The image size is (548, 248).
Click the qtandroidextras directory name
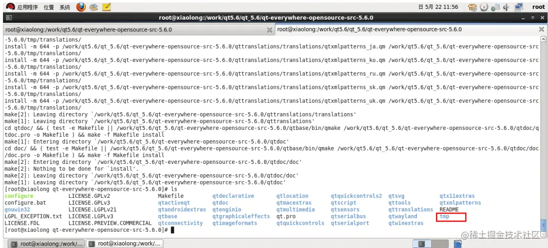click(182, 210)
